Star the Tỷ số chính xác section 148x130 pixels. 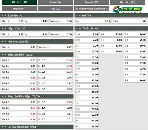80,29
